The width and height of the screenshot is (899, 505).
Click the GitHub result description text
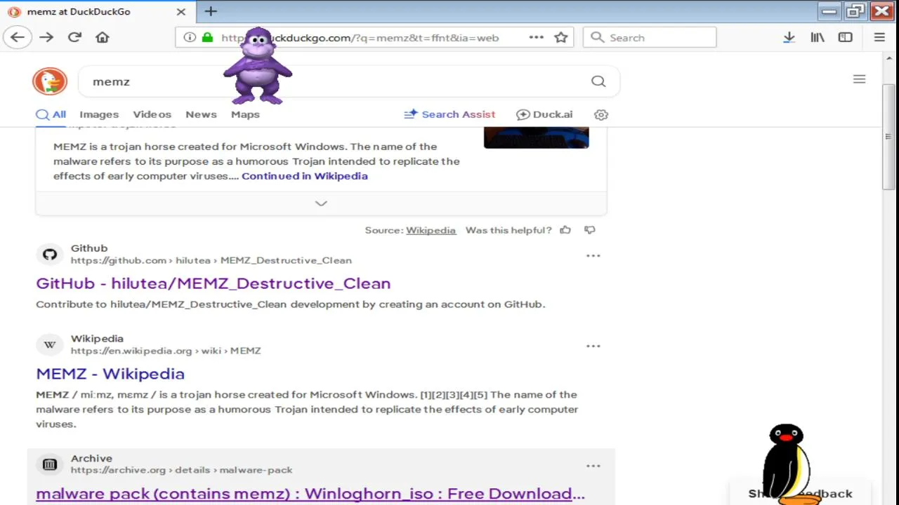click(291, 304)
